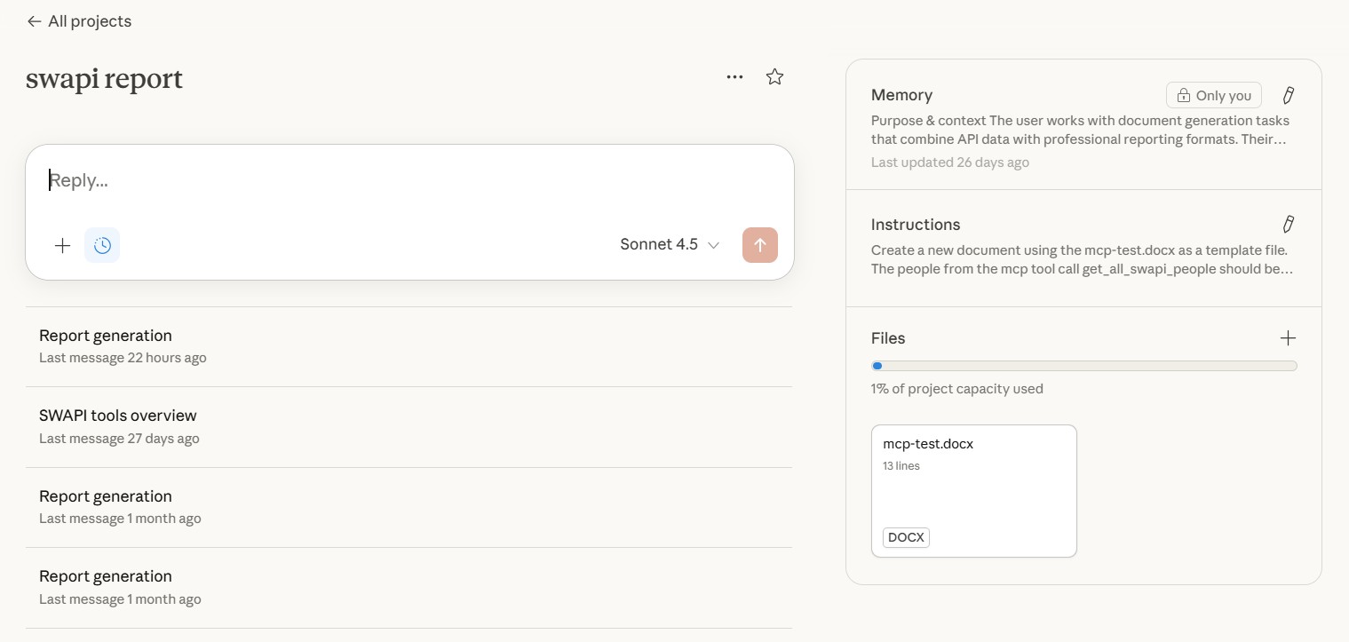The image size is (1349, 642).
Task: Edit the project Instructions with the pencil icon
Action: (1288, 224)
